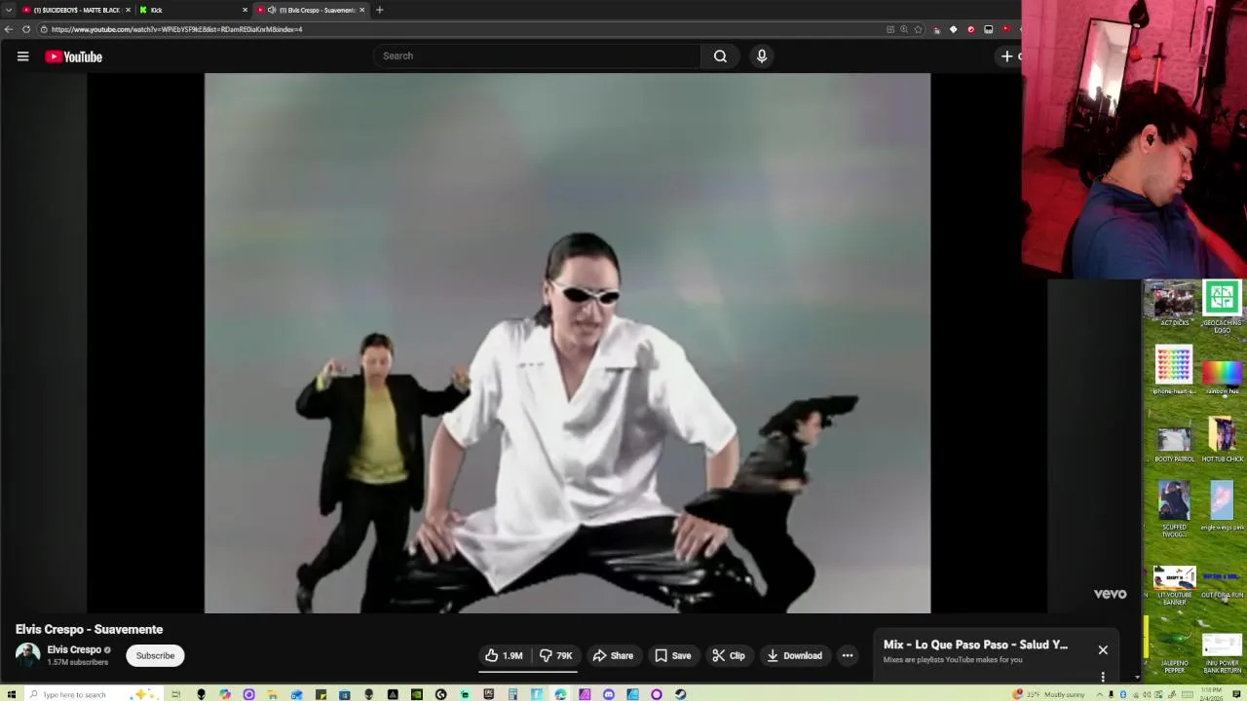Go back in the browser
1247x701 pixels.
tap(9, 29)
